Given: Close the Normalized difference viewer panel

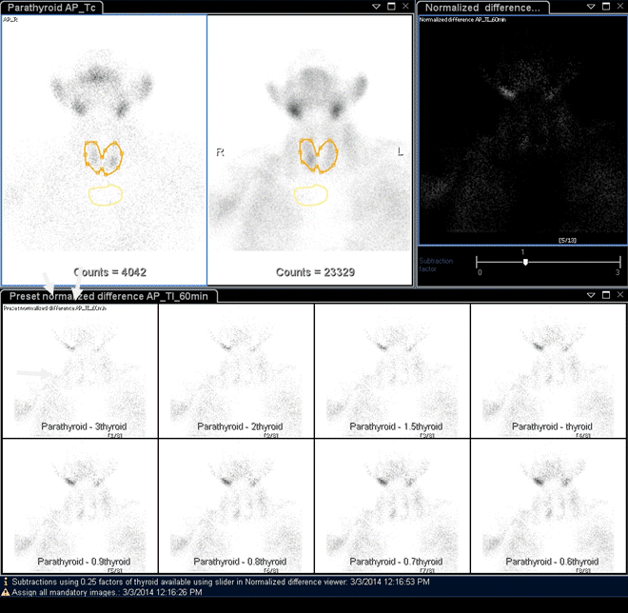Looking at the screenshot, I should [x=618, y=7].
